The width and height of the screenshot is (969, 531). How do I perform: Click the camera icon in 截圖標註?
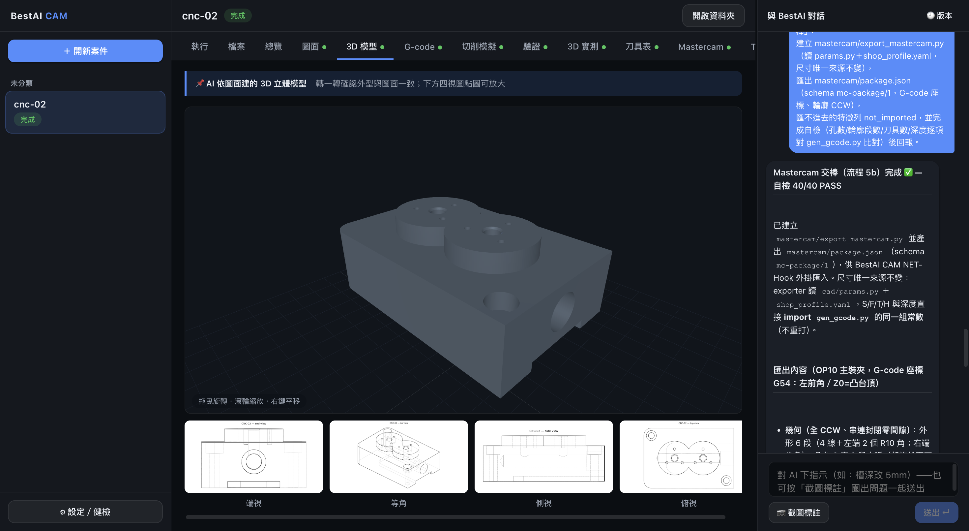(781, 513)
